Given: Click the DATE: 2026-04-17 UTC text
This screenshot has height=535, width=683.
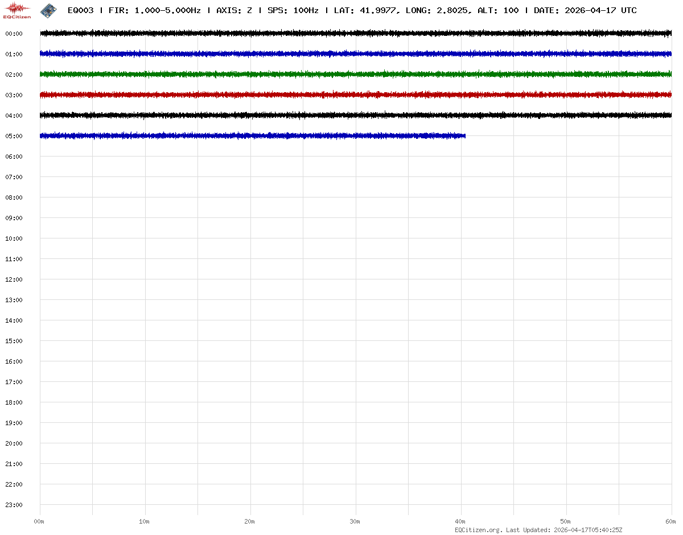Looking at the screenshot, I should [x=585, y=10].
